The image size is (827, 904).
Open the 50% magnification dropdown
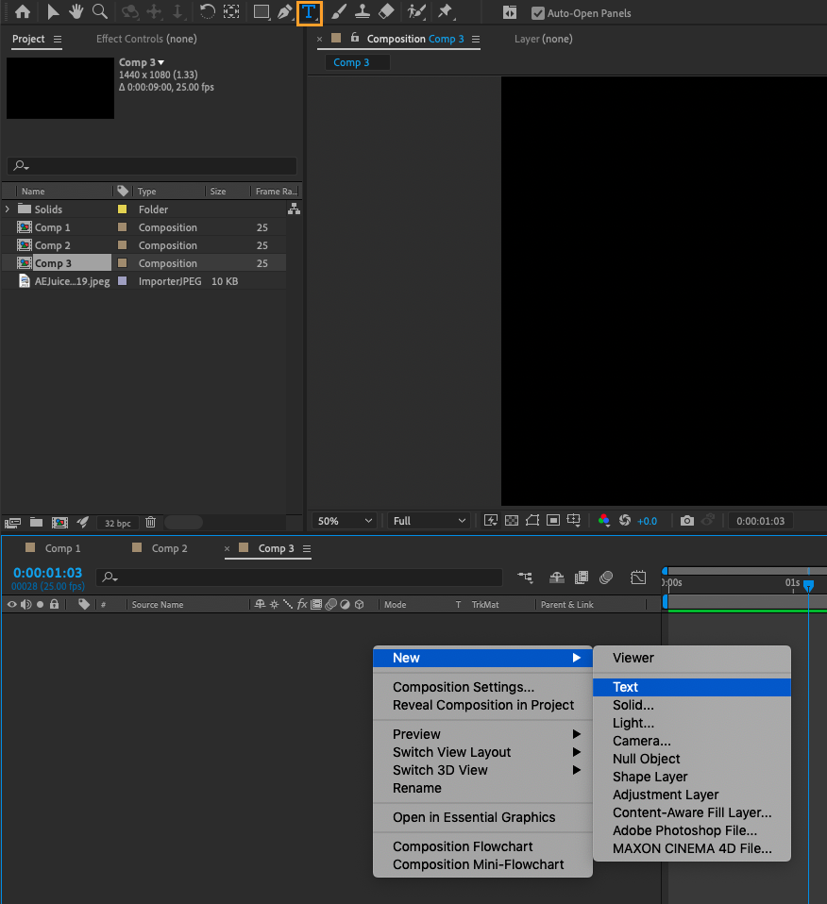coord(345,521)
